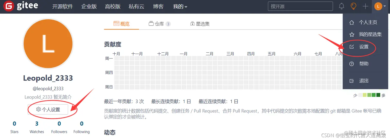
Task: Click the gear icon in 个人设置 button
Action: tap(38, 109)
